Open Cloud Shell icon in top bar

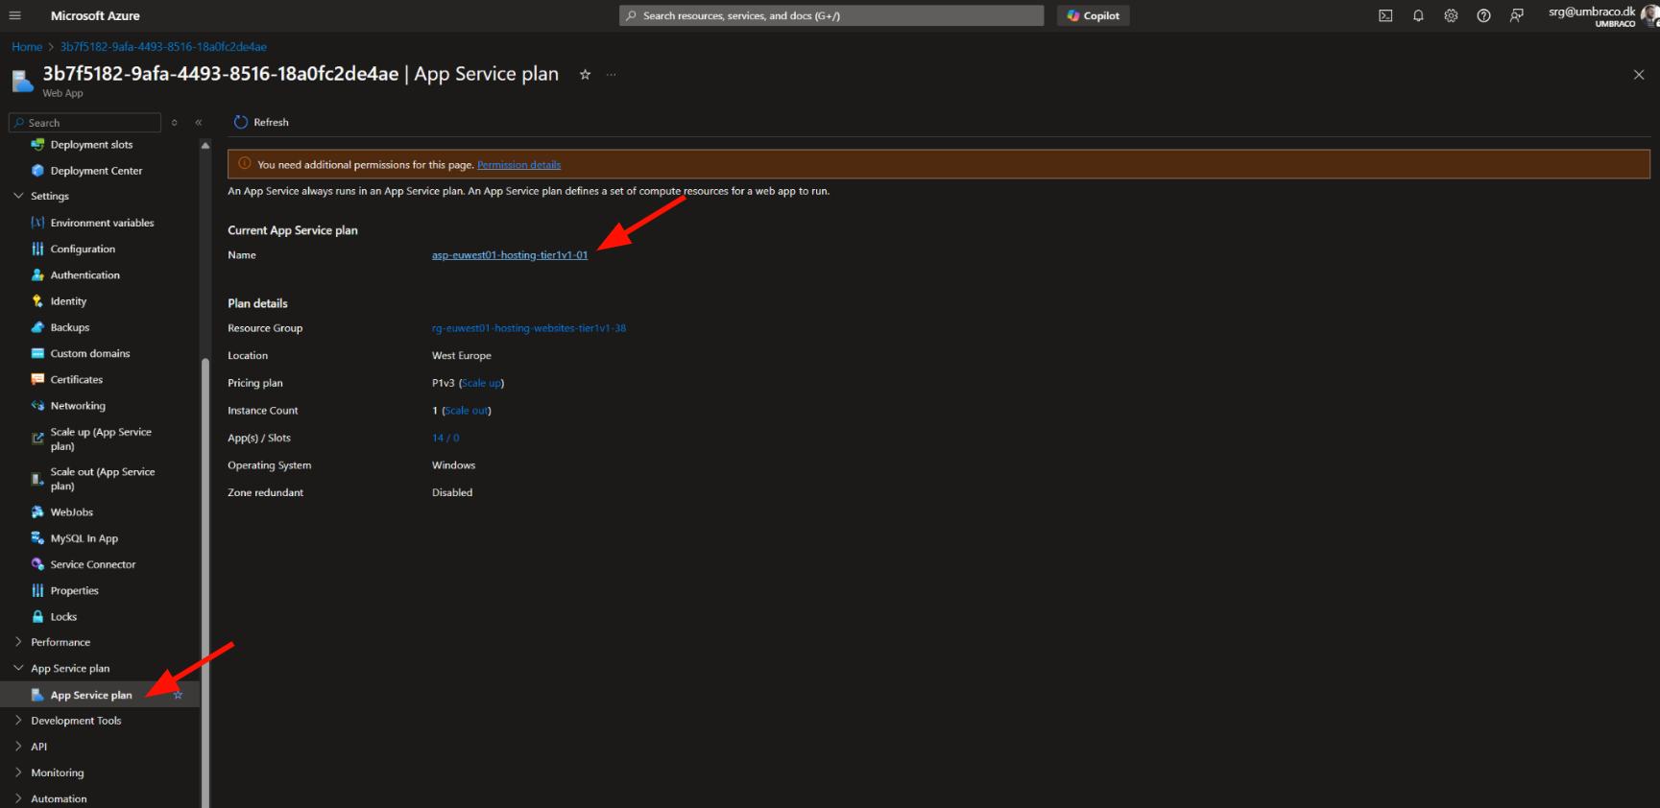click(1385, 15)
